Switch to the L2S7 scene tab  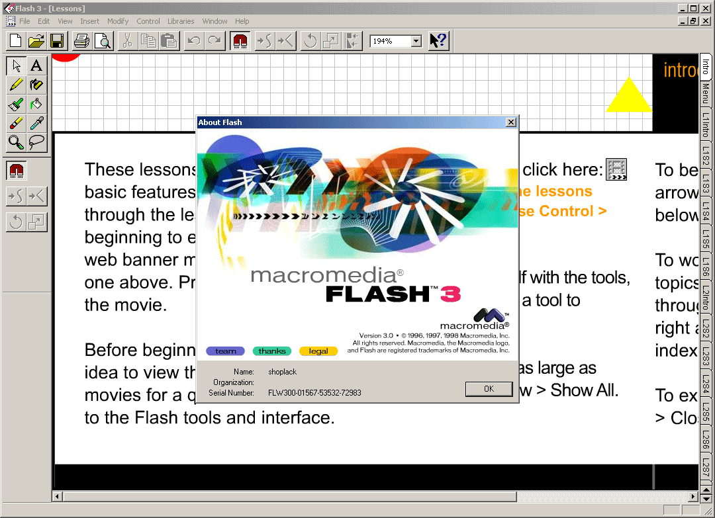tap(706, 468)
